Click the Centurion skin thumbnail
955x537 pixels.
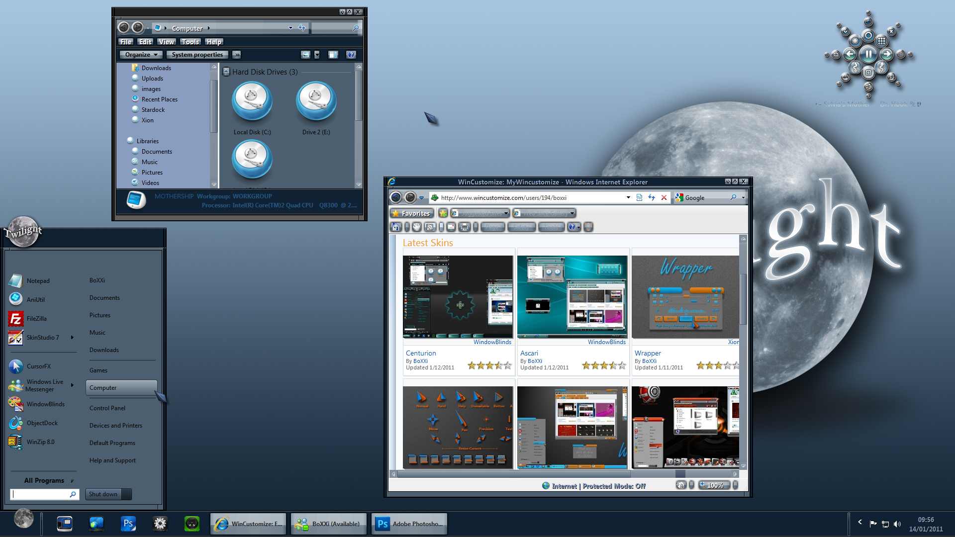click(x=458, y=297)
